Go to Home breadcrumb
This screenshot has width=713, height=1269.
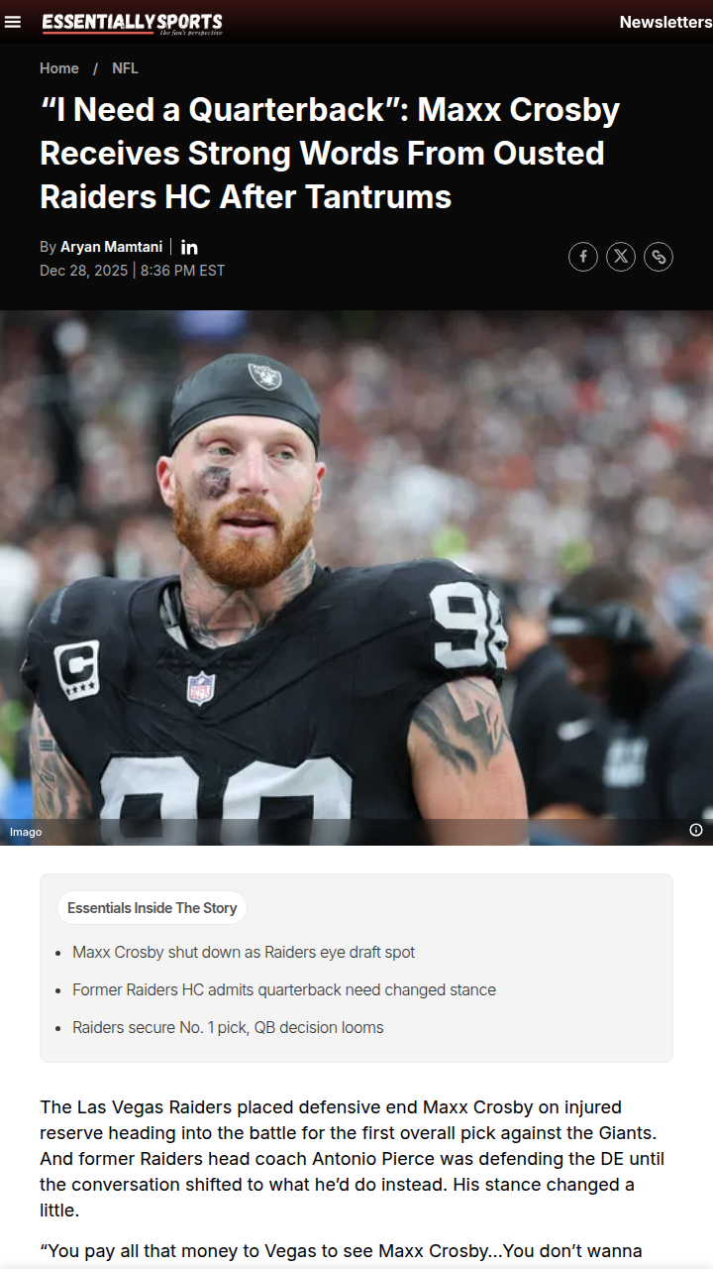tap(59, 68)
